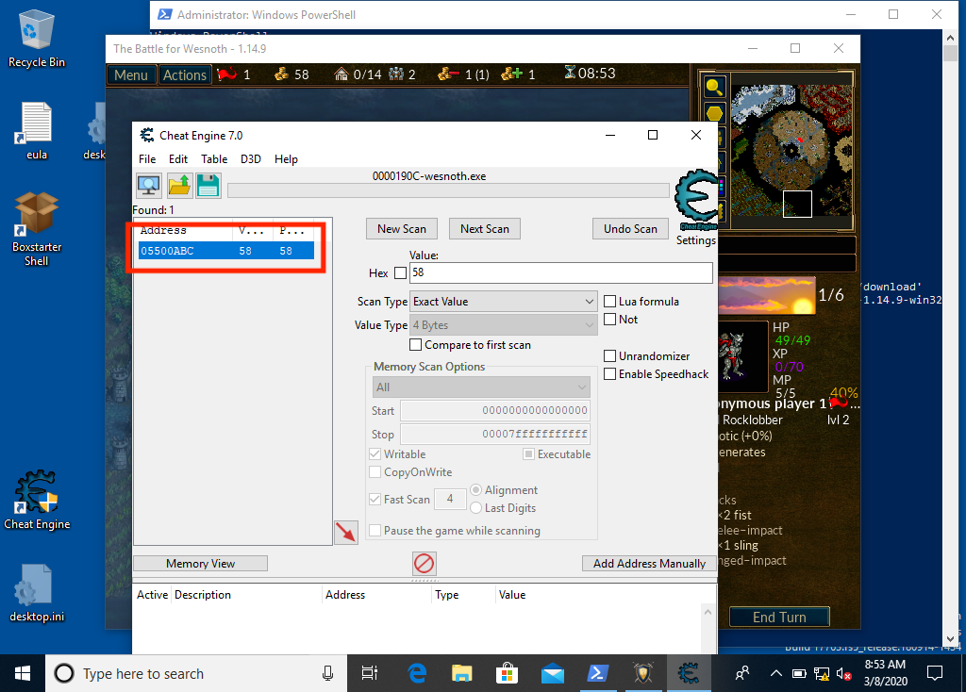Open the D3D menu in Cheat Engine
This screenshot has width=966, height=692.
pyautogui.click(x=251, y=158)
